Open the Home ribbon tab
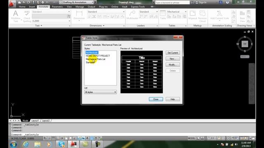Image resolution: width=264 pixels, height=148 pixels. click(22, 7)
